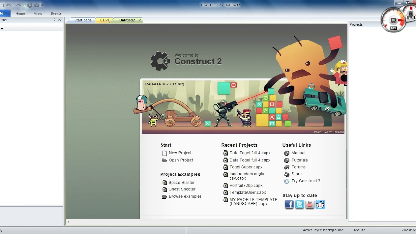The image size is (416, 234).
Task: Click the Save disk icon in title bar
Action: (1, 5)
